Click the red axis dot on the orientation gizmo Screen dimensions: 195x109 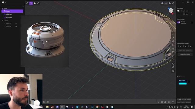(x=173, y=14)
